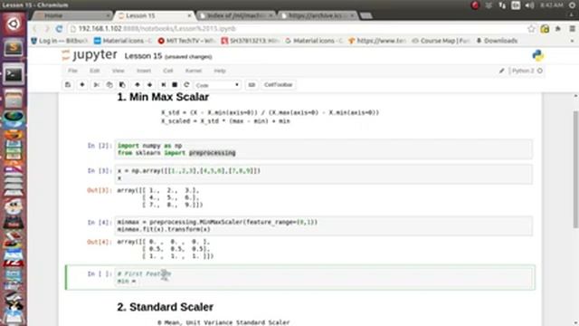Open the Edit menu
Screen dimensions: 579x326
(x=94, y=71)
